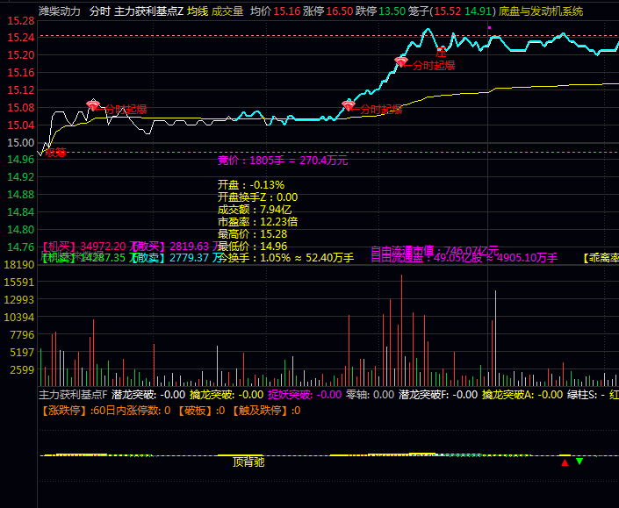
Task: Click the 均线 average line legend
Action: tap(198, 11)
